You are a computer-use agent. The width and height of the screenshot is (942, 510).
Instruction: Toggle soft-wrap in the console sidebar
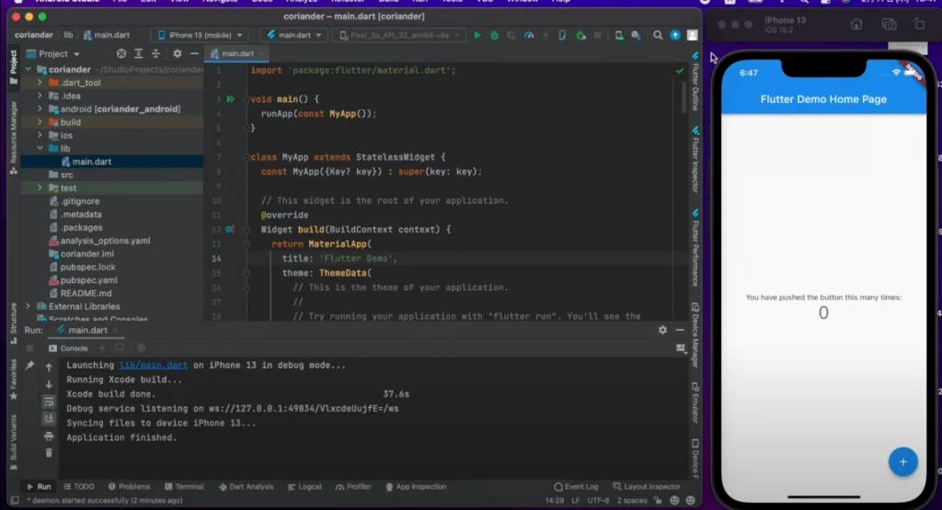[49, 402]
